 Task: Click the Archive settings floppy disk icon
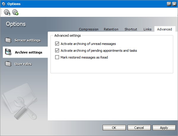[8, 52]
